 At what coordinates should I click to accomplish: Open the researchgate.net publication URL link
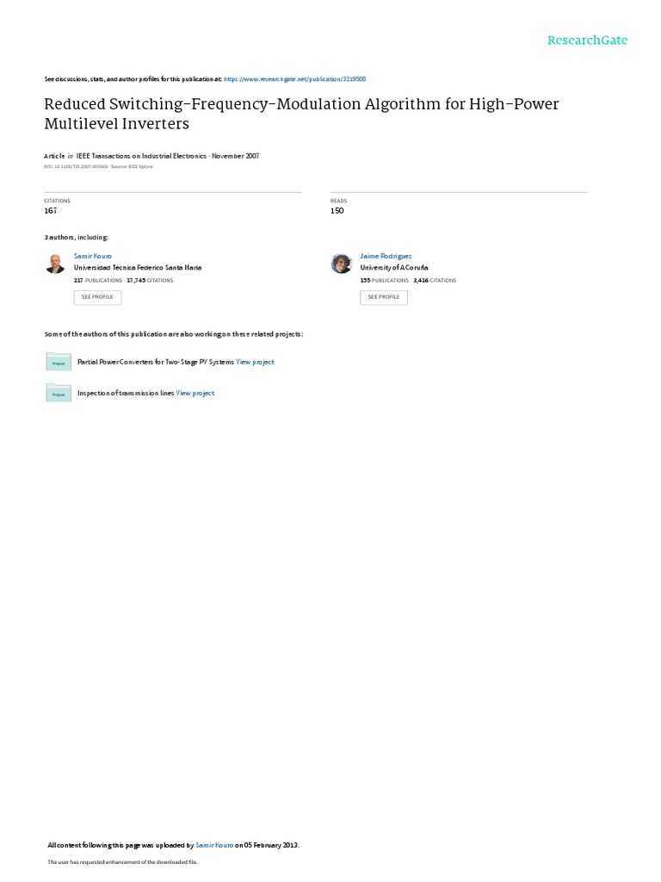pyautogui.click(x=294, y=79)
